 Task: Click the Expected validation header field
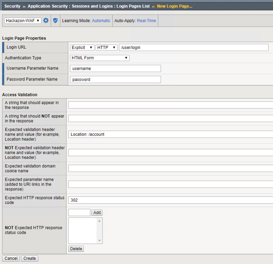(x=171, y=134)
